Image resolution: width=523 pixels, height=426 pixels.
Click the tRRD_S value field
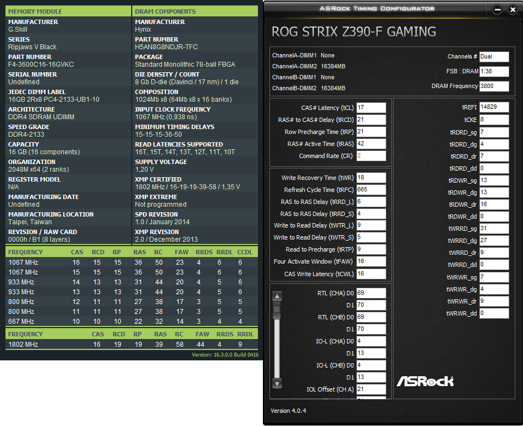tap(371, 214)
